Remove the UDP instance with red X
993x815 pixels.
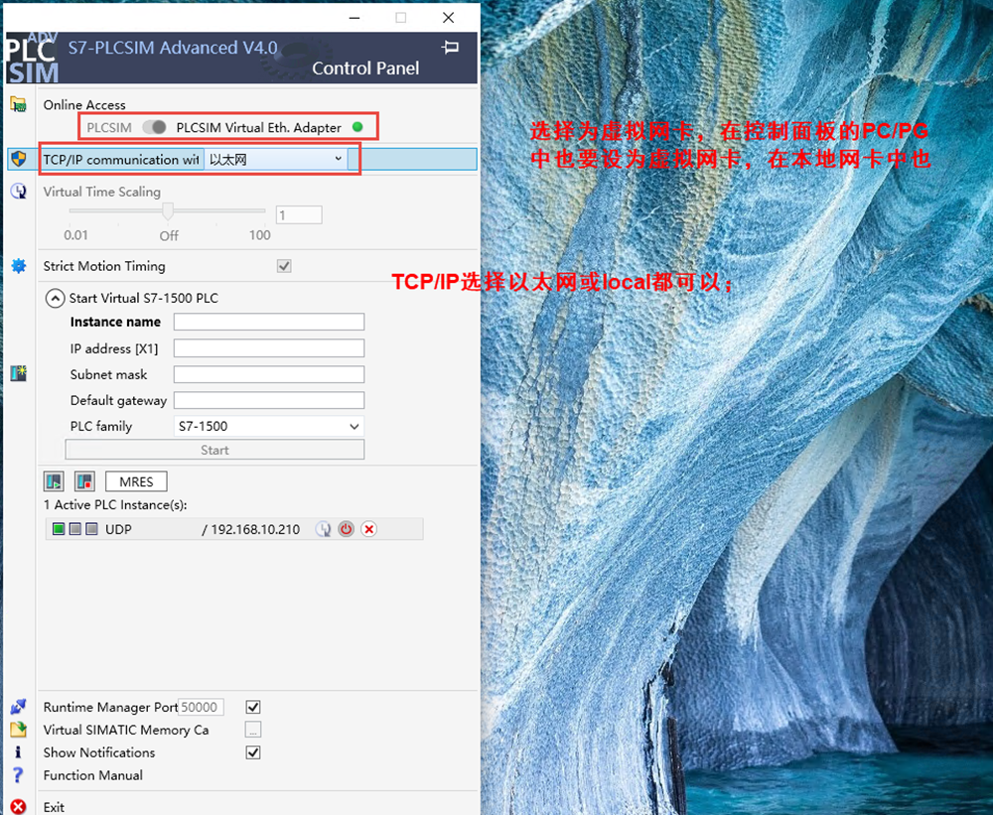368,529
